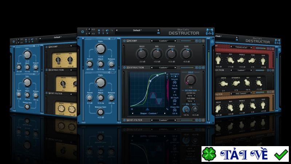
Task: Click the top Ratio knob in the left window
Action: coord(27,55)
